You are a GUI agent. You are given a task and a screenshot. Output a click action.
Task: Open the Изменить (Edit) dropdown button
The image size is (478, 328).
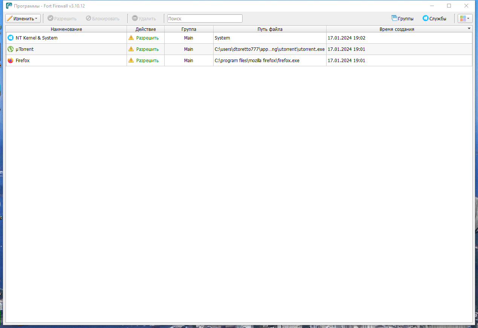click(23, 18)
